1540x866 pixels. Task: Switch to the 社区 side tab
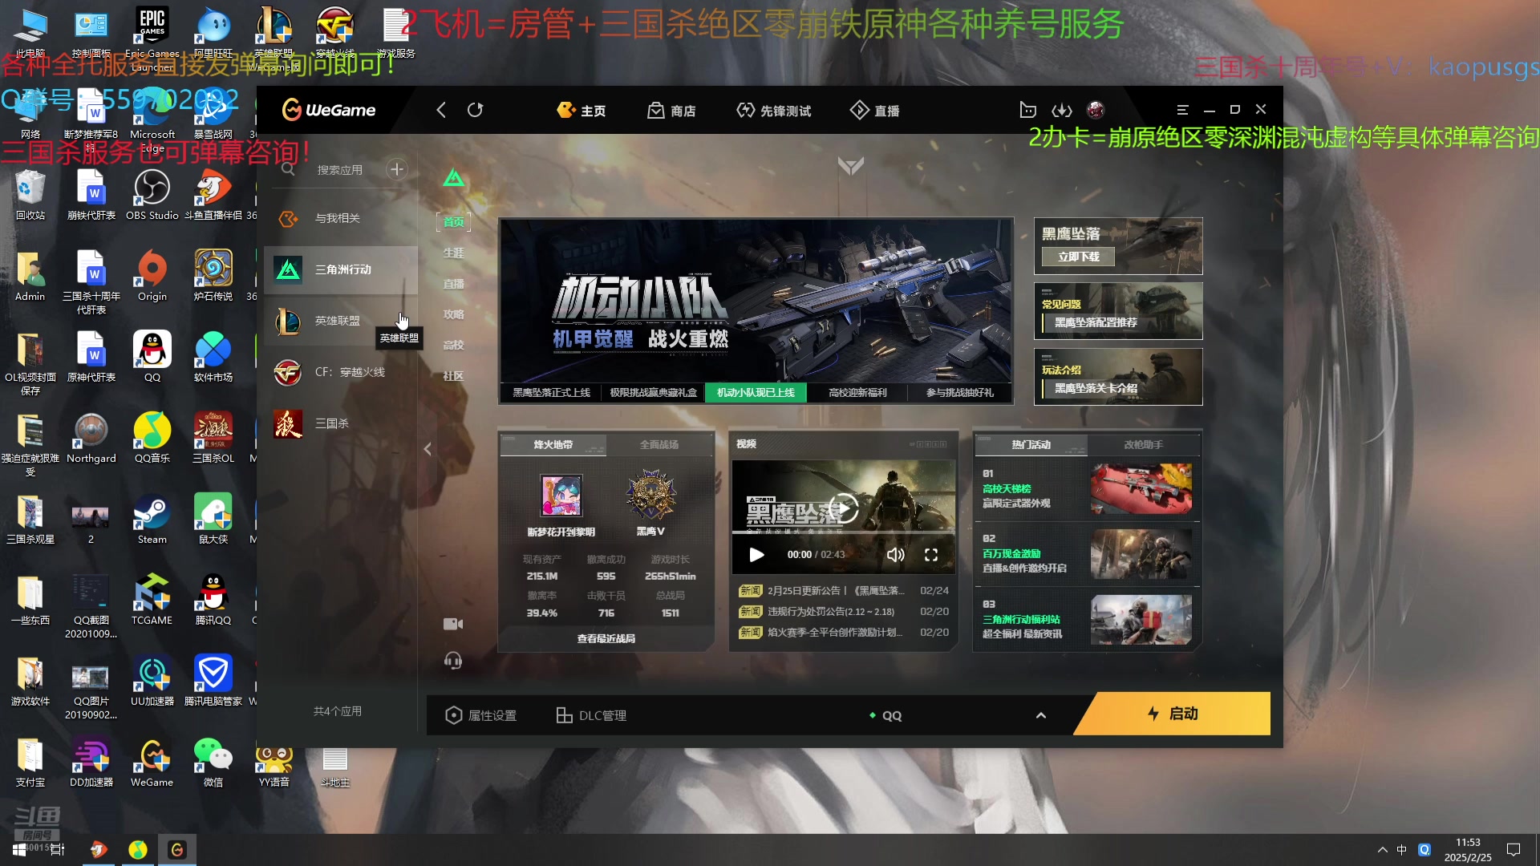[454, 375]
